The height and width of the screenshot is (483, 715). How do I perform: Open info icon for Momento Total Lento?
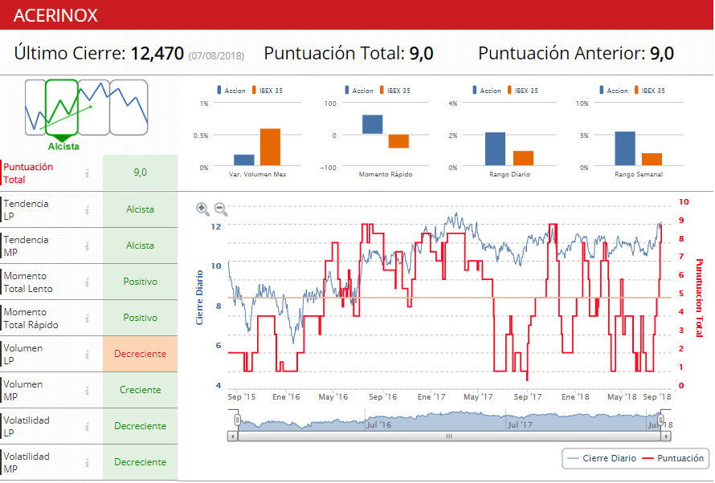point(87,282)
